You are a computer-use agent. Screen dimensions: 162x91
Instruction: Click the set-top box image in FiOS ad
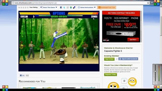[121, 33]
